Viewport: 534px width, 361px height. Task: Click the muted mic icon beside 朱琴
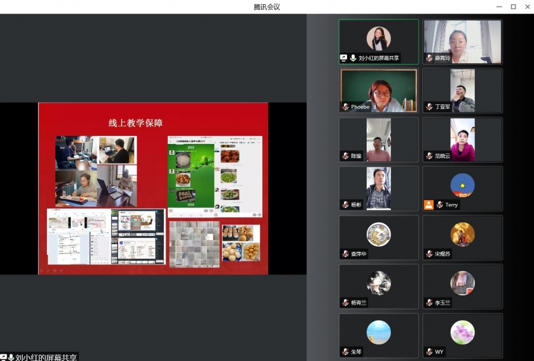coord(345,352)
